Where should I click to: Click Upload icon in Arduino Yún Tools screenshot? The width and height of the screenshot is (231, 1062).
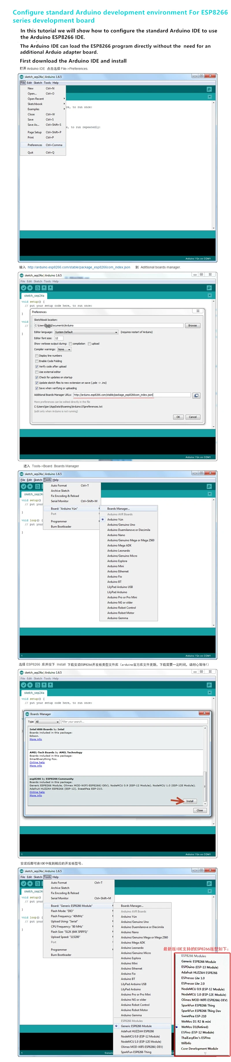click(29, 486)
